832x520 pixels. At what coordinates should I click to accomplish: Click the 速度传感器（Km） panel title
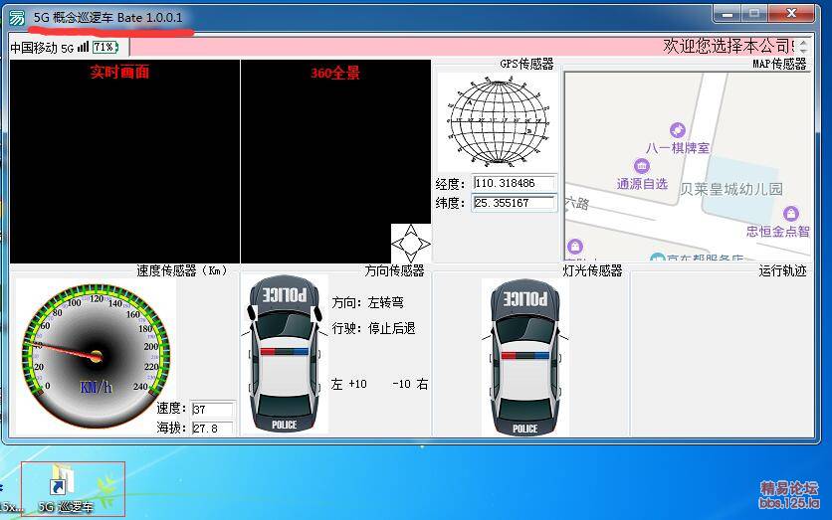181,270
